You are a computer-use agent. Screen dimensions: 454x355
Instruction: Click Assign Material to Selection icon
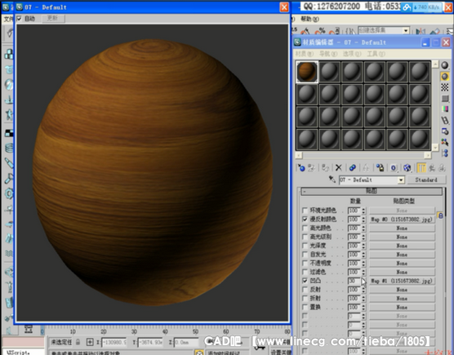[x=325, y=168]
